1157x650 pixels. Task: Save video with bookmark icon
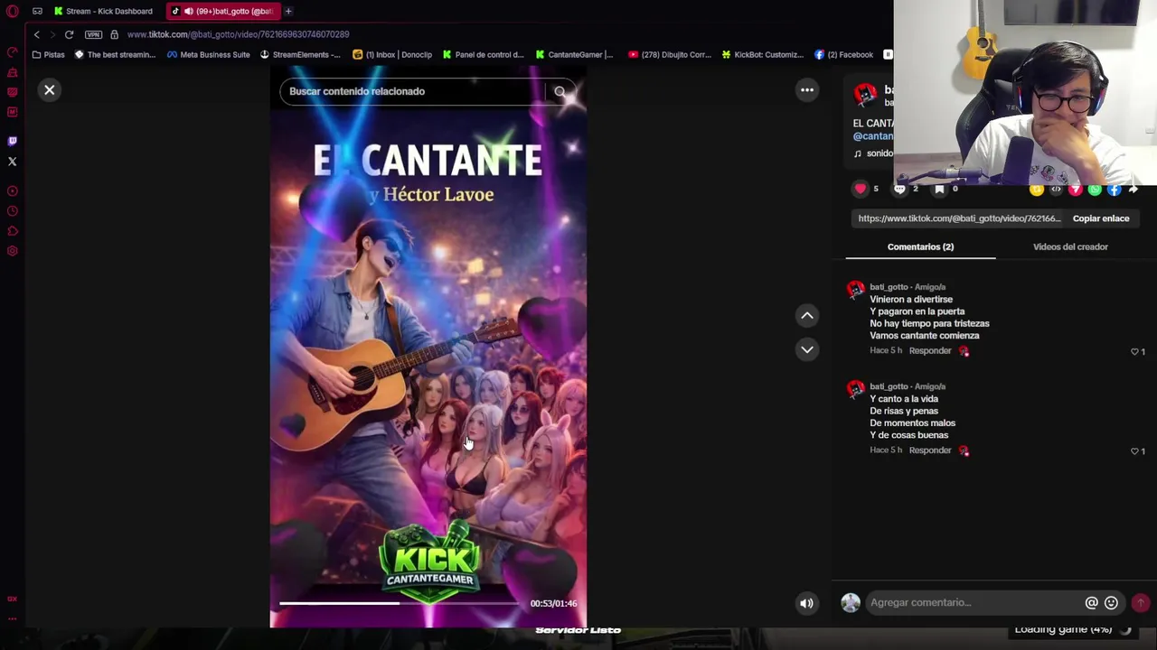939,189
